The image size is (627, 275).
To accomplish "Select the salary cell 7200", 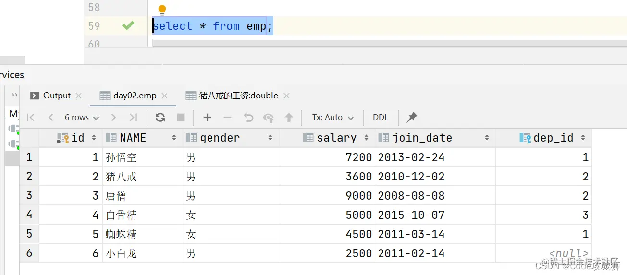I will pyautogui.click(x=327, y=157).
